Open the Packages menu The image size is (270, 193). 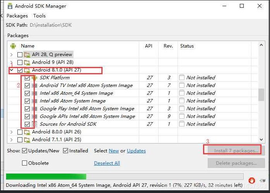(x=17, y=16)
